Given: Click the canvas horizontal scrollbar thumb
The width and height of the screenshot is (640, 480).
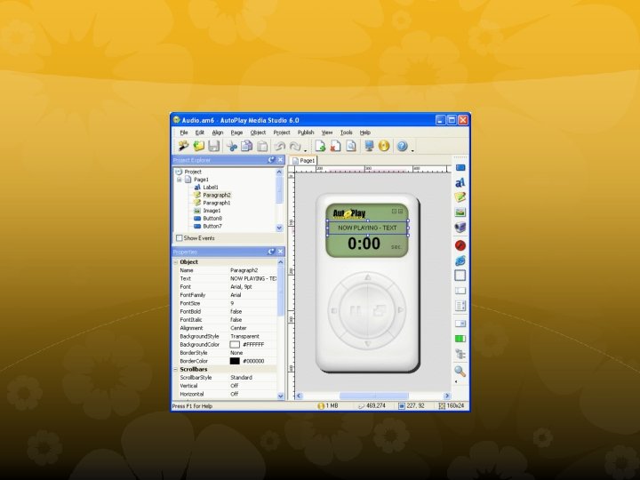Looking at the screenshot, I should (x=374, y=396).
